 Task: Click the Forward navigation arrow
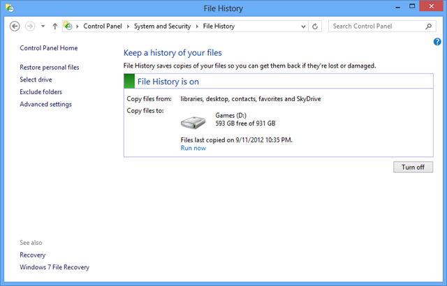[30, 26]
